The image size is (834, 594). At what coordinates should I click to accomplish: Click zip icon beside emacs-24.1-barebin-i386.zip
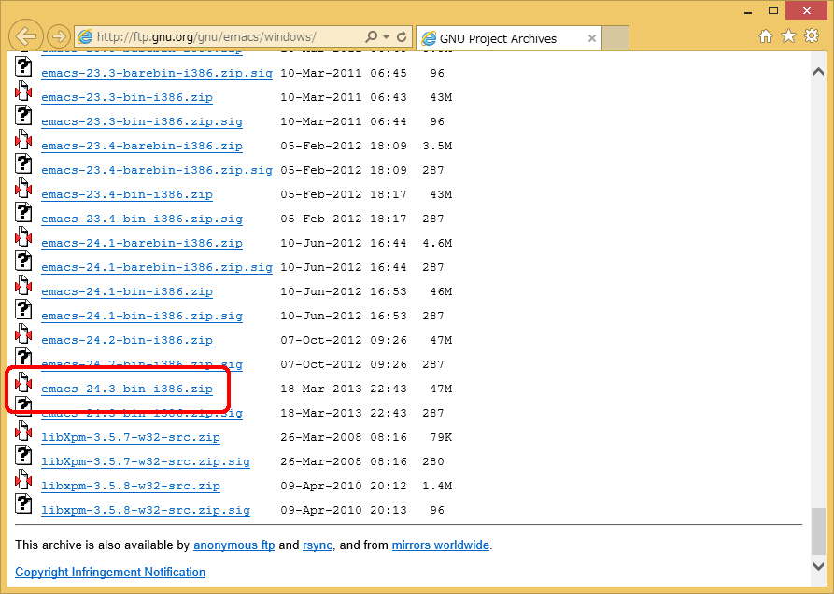23,236
